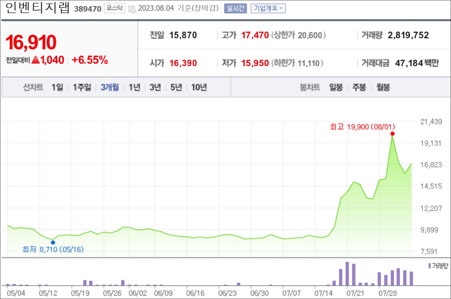Click the low price value 15,950
451x299 pixels.
pyautogui.click(x=255, y=63)
